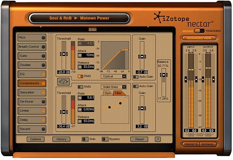Viewport: 233px width, 160px height.
Task: Click the input channel link icon under meters
Action: click(x=191, y=135)
